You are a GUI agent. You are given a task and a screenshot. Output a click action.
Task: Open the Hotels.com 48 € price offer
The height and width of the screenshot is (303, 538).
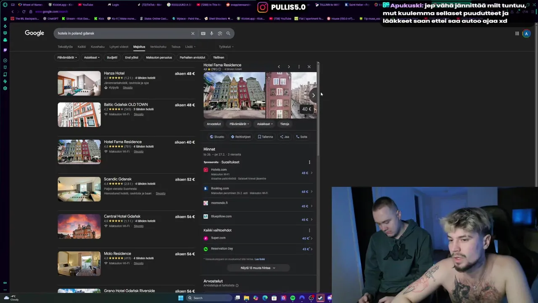pos(258,173)
